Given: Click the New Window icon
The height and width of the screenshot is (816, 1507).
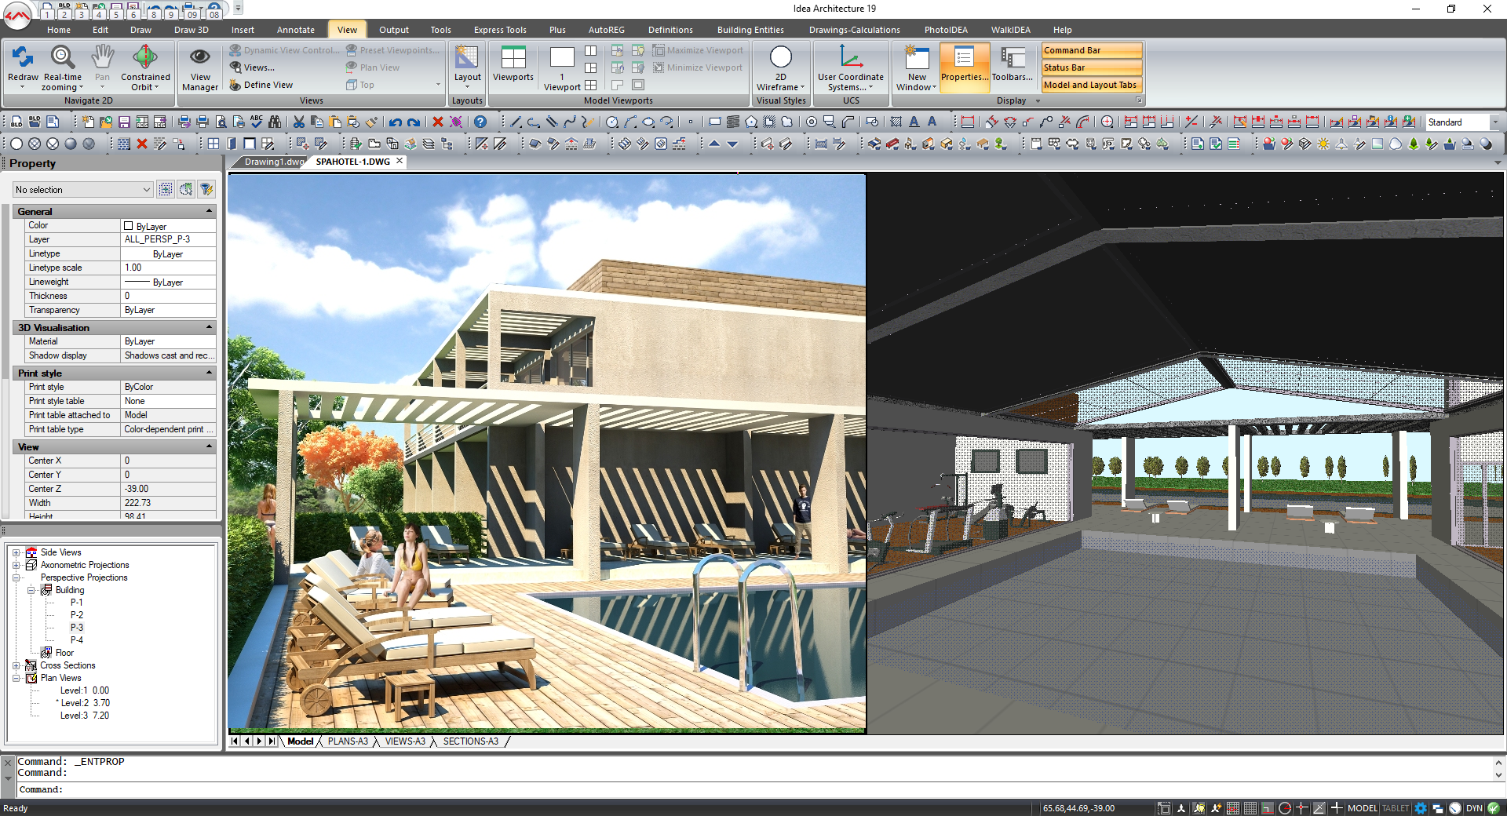Looking at the screenshot, I should (x=917, y=58).
